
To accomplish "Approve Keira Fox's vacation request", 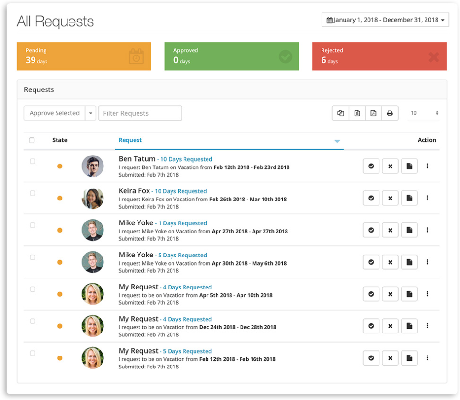I will point(371,198).
